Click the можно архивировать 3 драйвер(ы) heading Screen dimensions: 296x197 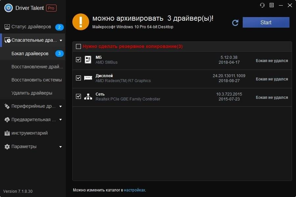[x=153, y=18]
